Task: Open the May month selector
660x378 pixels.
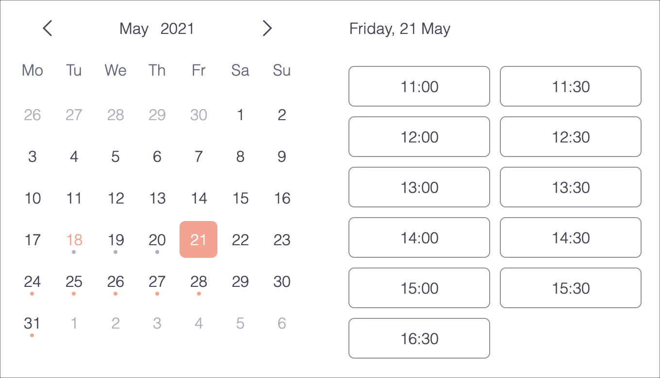Action: 133,29
